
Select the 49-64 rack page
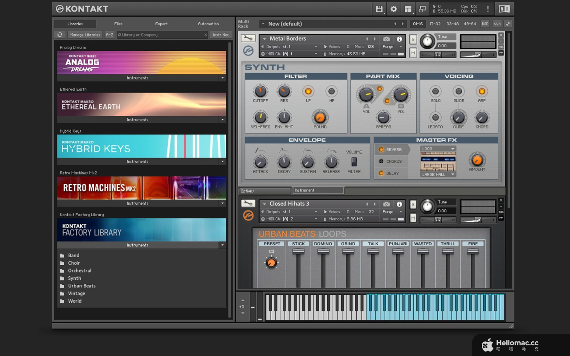click(470, 24)
